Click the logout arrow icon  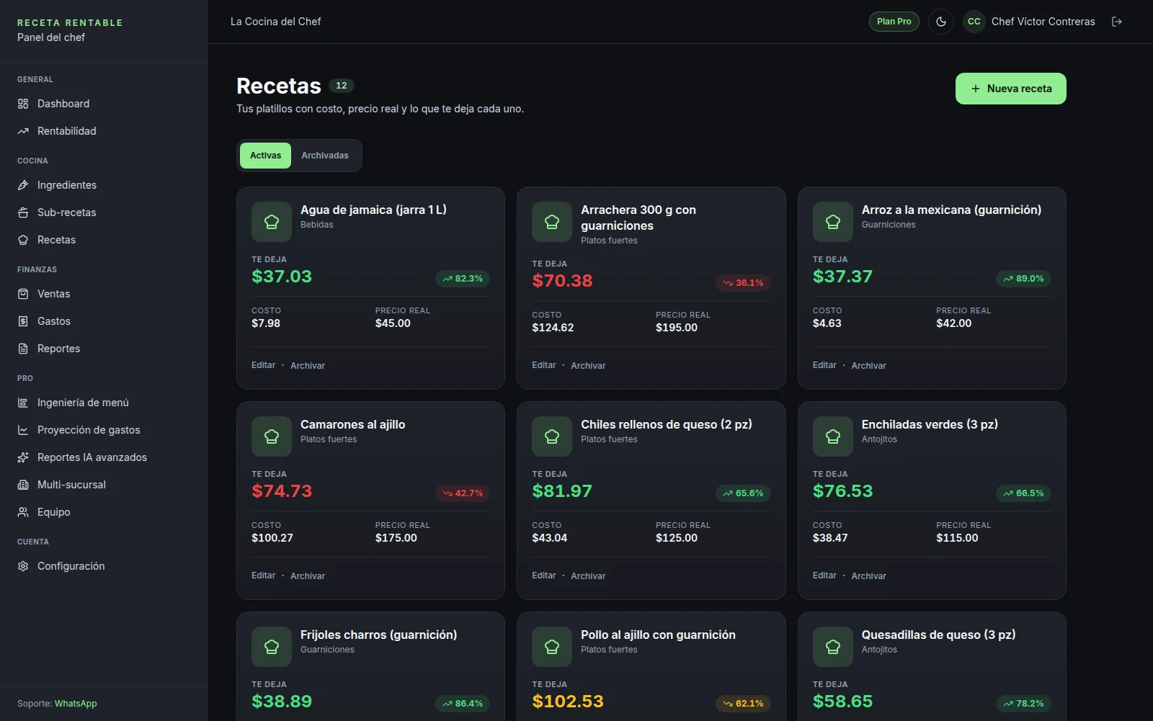coord(1117,22)
